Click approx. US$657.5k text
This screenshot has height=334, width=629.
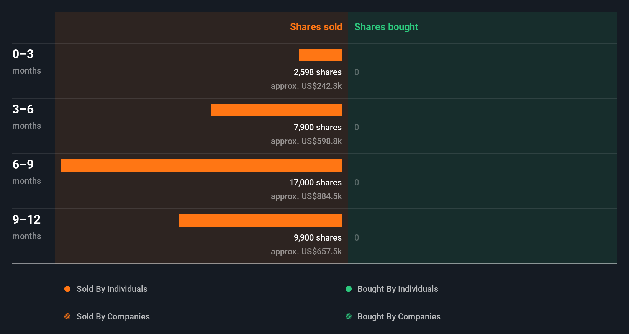click(306, 251)
